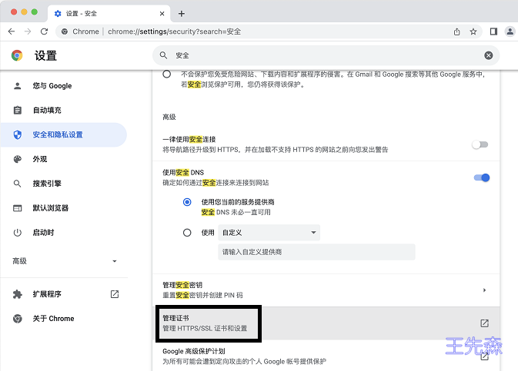Click the address bar URL chrome://settings/security
518x371 pixels.
point(174,31)
